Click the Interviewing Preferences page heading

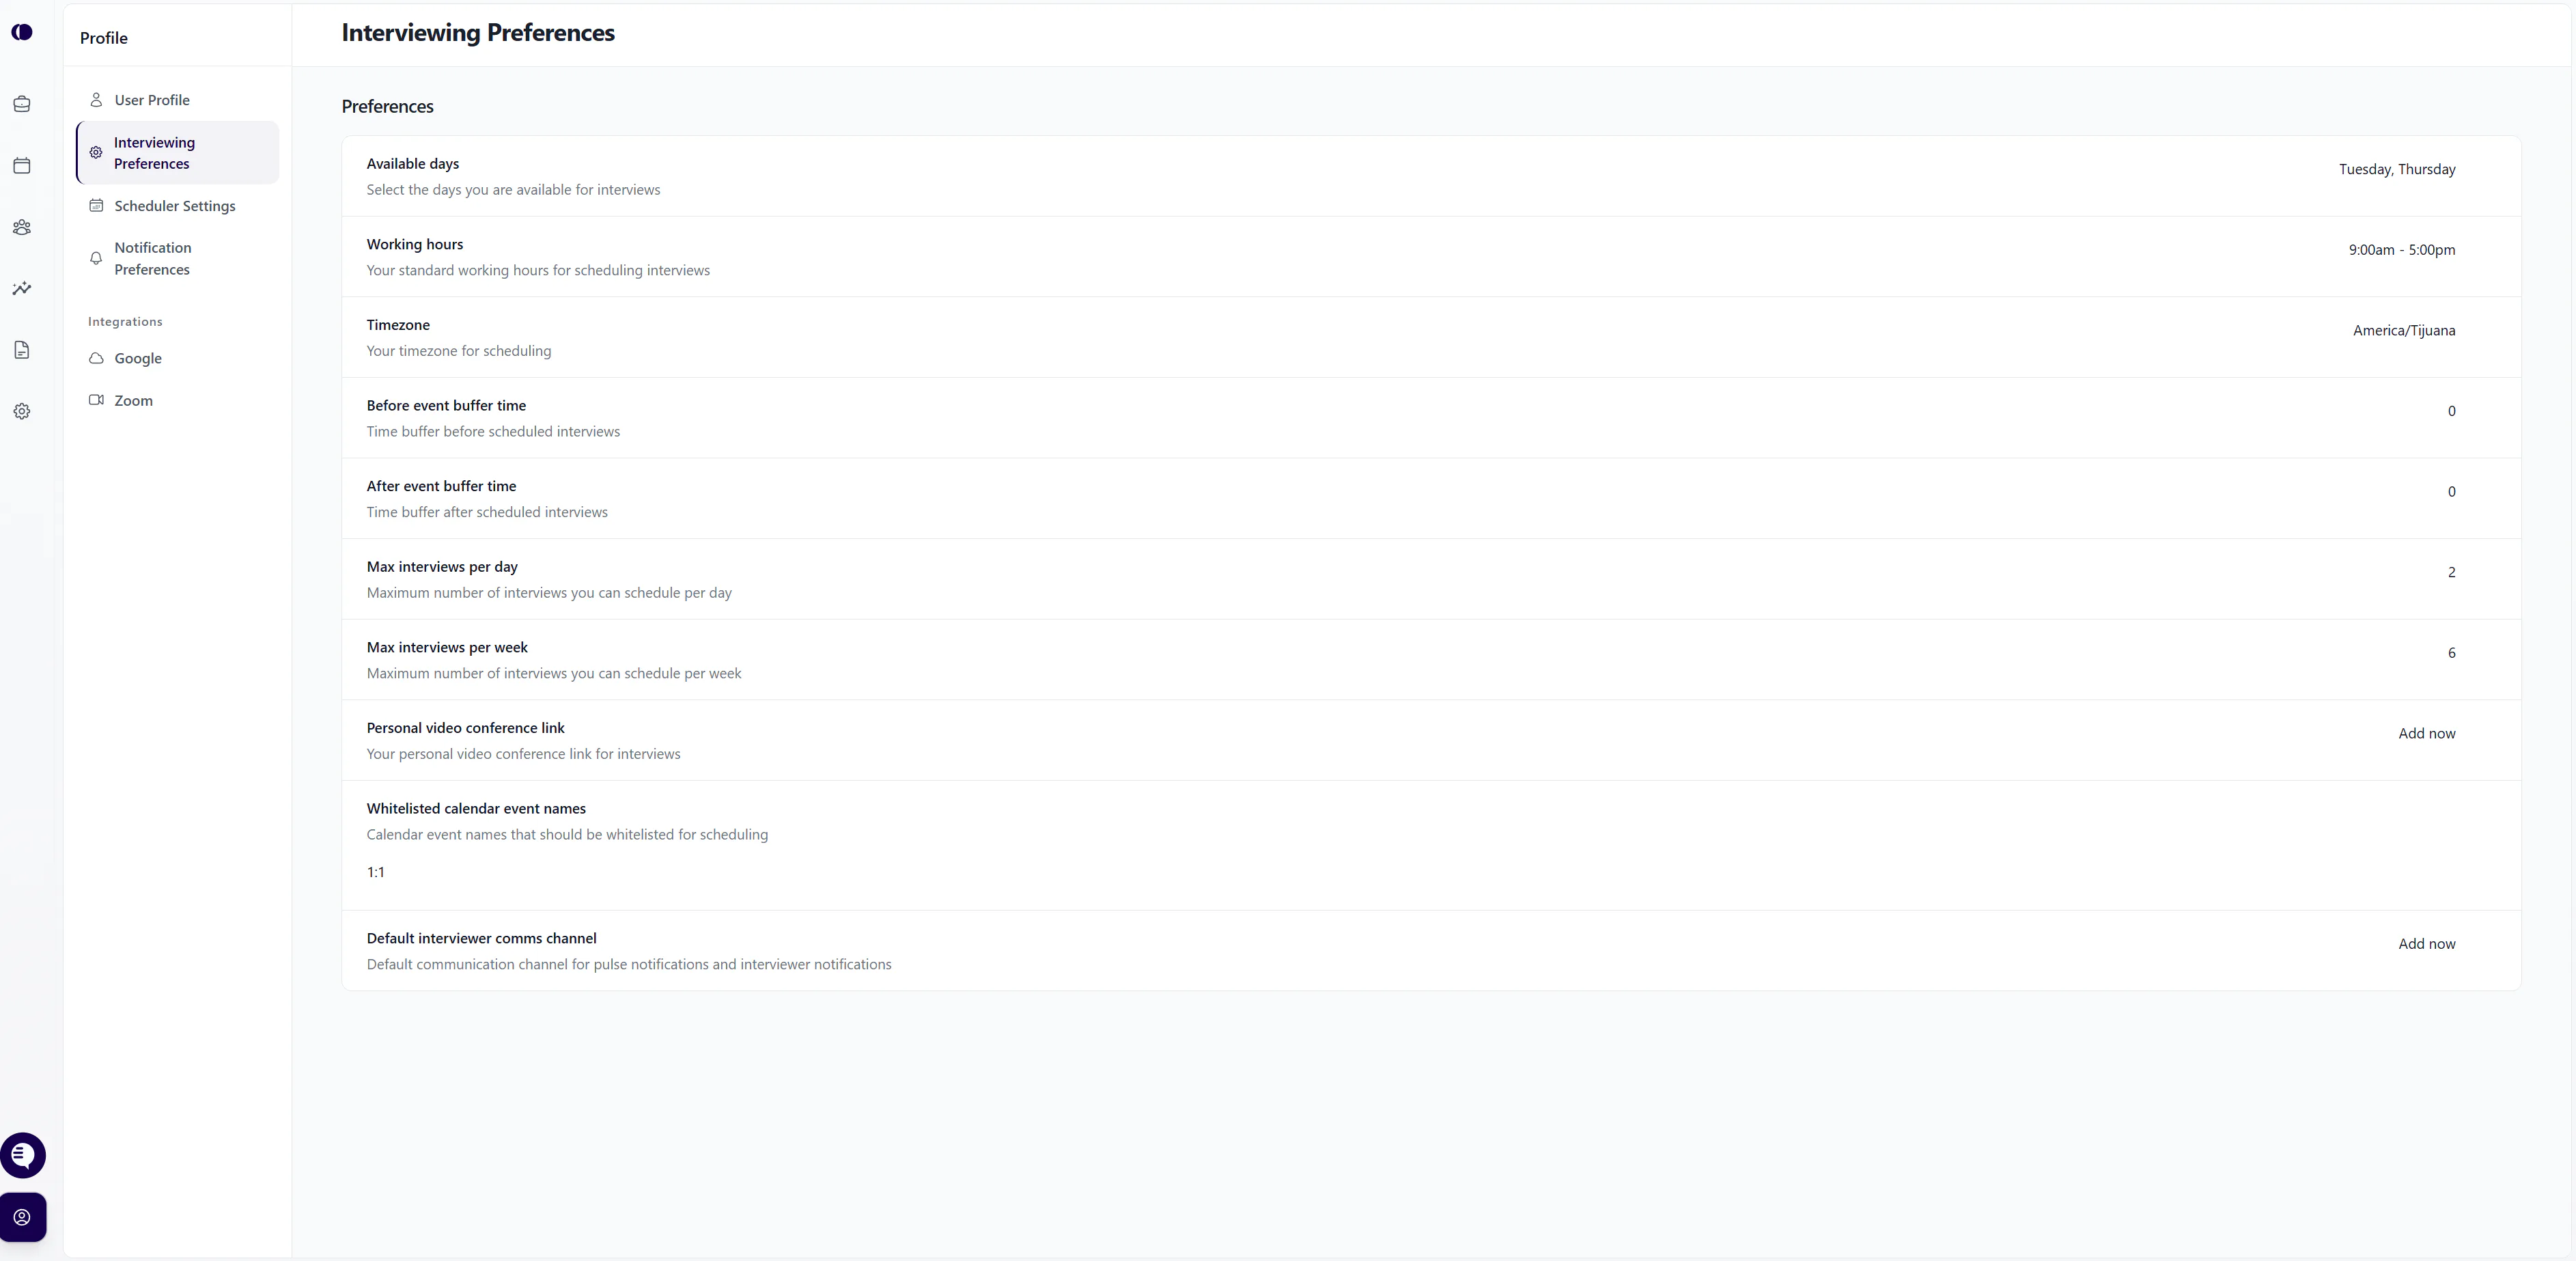[478, 33]
